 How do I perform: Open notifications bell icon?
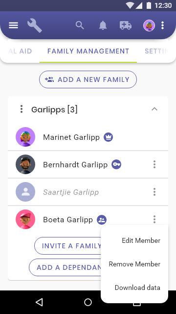coord(103,26)
